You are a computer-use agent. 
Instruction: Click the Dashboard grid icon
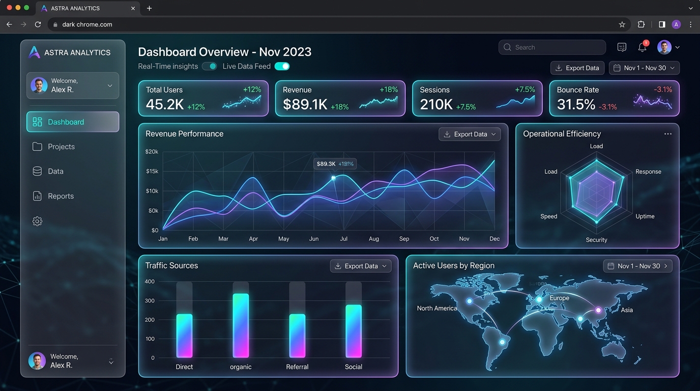pyautogui.click(x=37, y=122)
